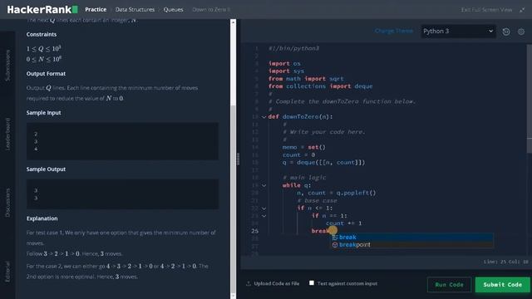
Task: Enable Test against custom input checkbox
Action: tap(312, 282)
